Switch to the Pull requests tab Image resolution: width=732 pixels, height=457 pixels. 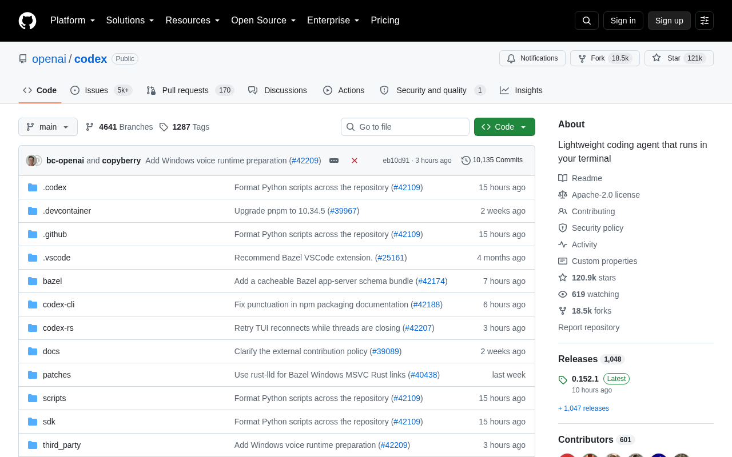190,90
